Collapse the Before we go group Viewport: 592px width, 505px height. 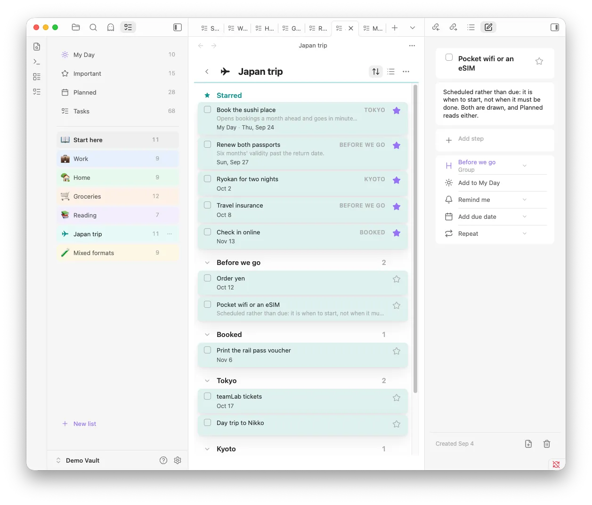point(207,263)
